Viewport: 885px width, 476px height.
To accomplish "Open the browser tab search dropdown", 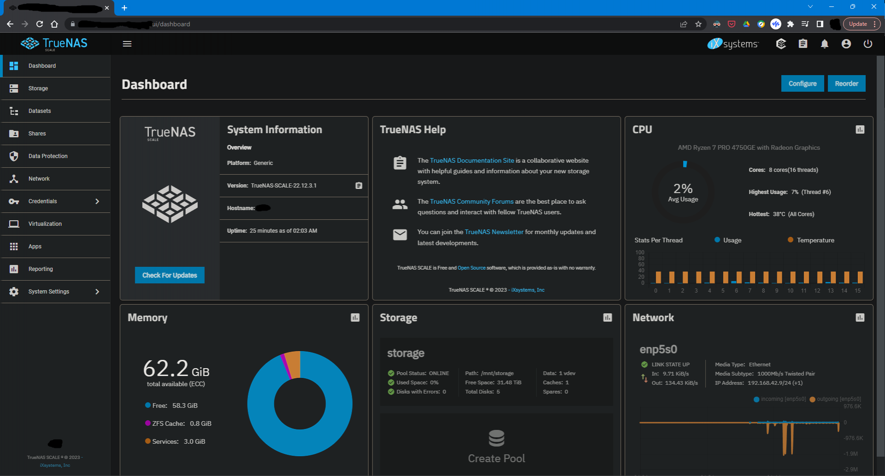I will 810,6.
